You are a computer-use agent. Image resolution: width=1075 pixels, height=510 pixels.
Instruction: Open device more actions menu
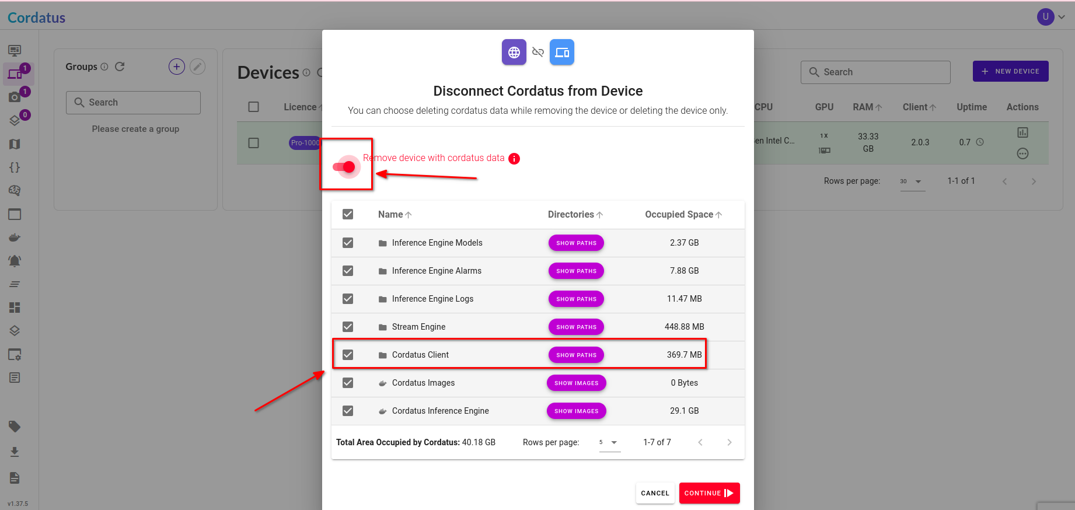(1022, 153)
